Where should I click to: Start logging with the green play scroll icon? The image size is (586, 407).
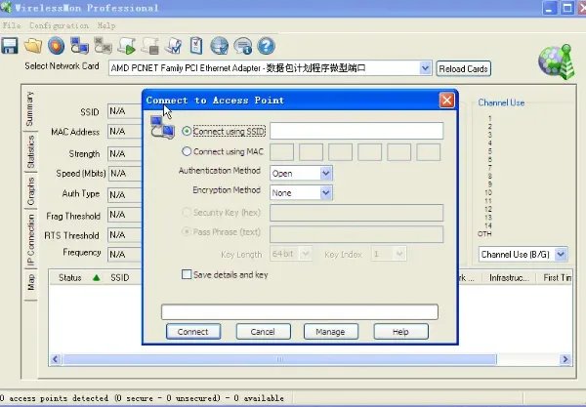pyautogui.click(x=126, y=46)
